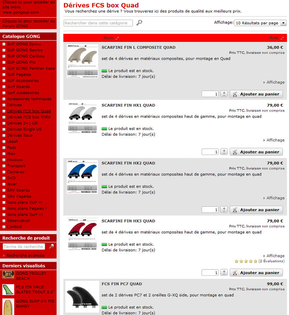Open Dérives Race category

click(20, 135)
